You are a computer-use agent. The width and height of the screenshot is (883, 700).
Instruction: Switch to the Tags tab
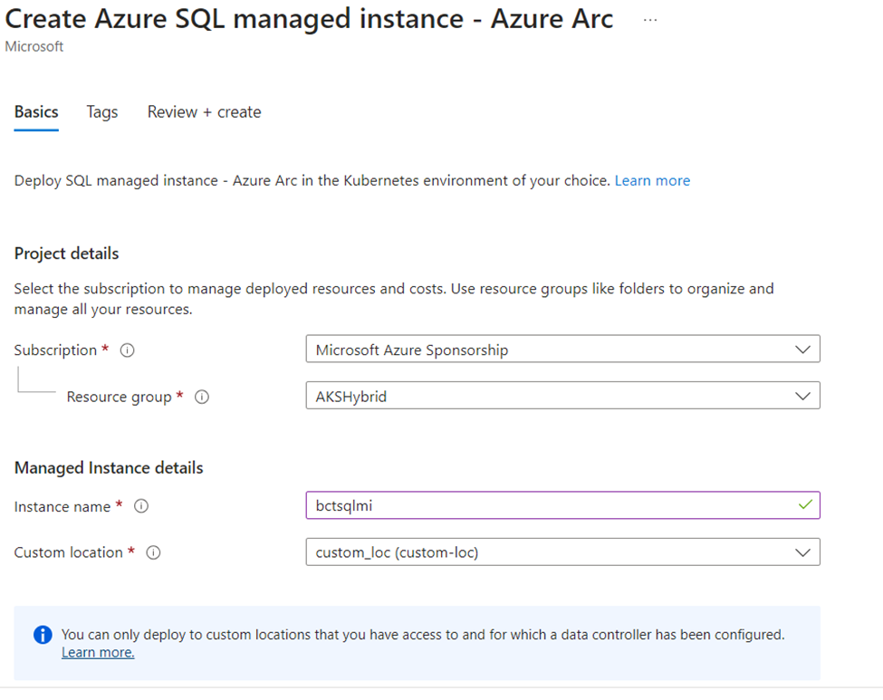(x=102, y=112)
